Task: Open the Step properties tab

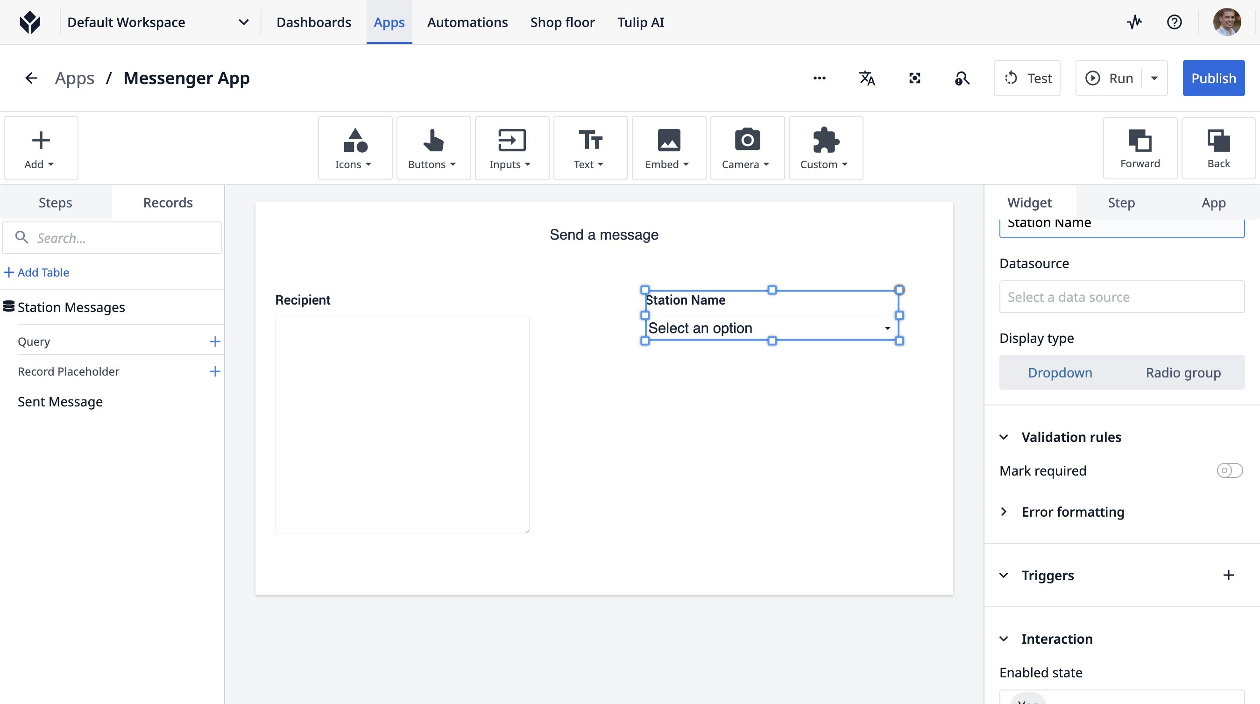Action: (x=1121, y=203)
